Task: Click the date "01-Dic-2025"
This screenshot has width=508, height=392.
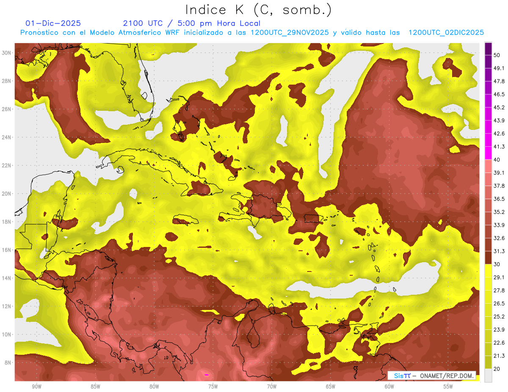Action: click(x=53, y=23)
